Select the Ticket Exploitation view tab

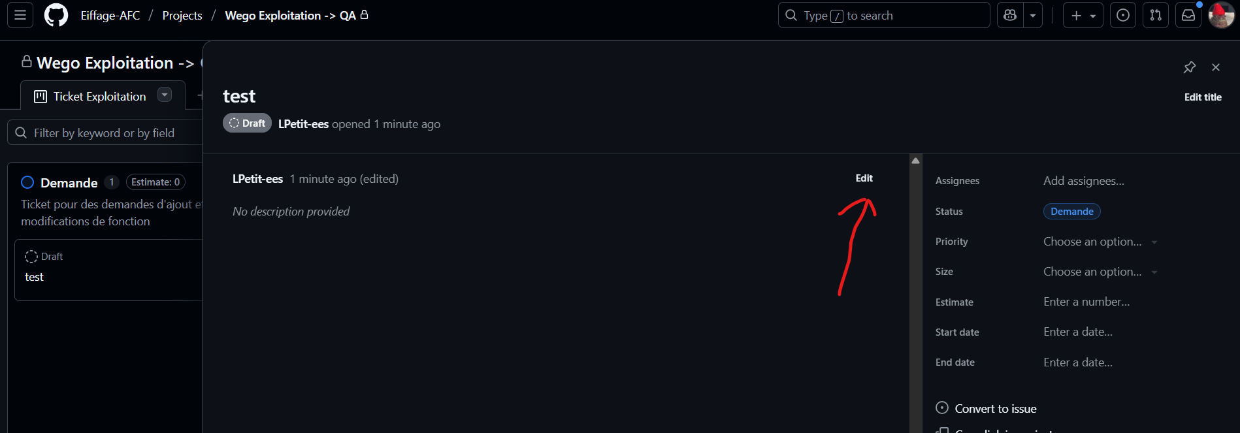pyautogui.click(x=91, y=97)
